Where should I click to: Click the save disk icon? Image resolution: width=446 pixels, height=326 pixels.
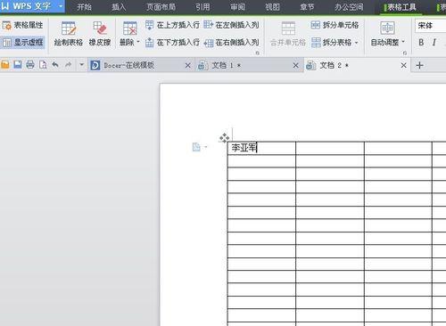click(x=18, y=64)
